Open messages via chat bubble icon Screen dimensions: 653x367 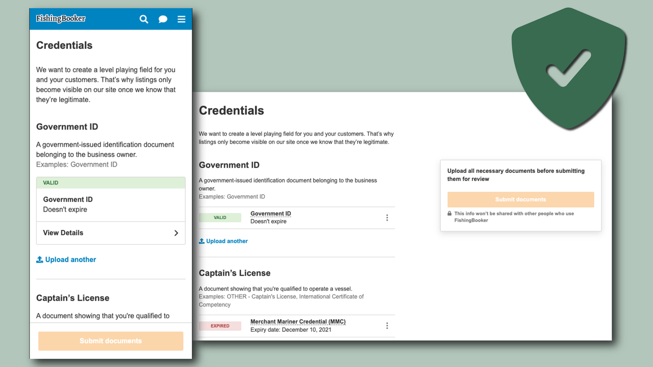pyautogui.click(x=163, y=19)
